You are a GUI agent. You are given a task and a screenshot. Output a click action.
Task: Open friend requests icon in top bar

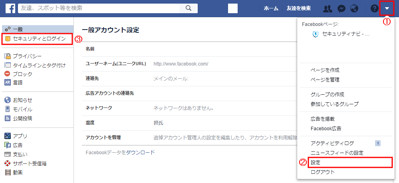[x=328, y=8]
